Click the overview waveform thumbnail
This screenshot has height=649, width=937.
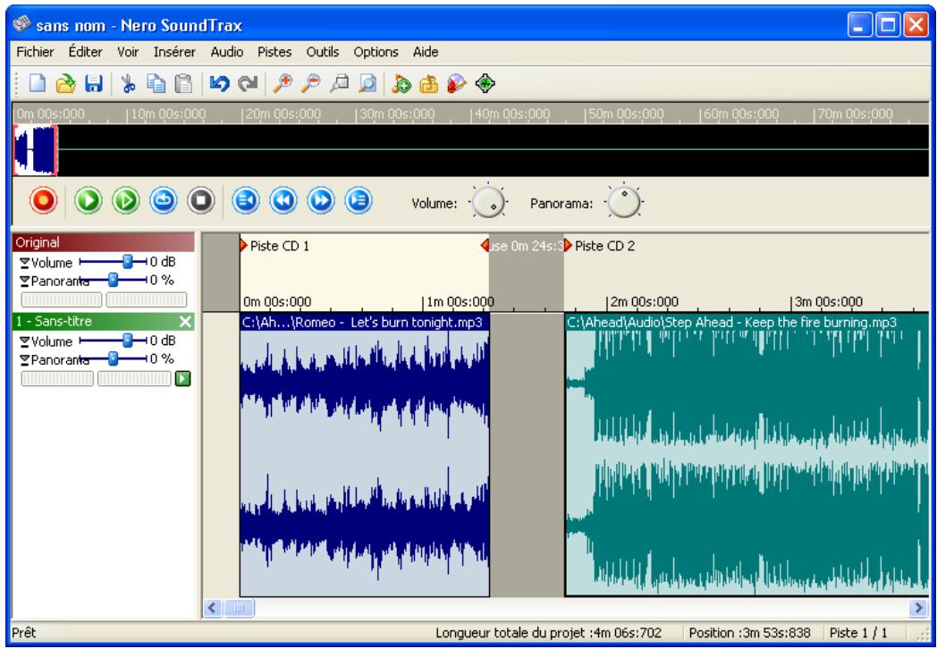click(35, 150)
